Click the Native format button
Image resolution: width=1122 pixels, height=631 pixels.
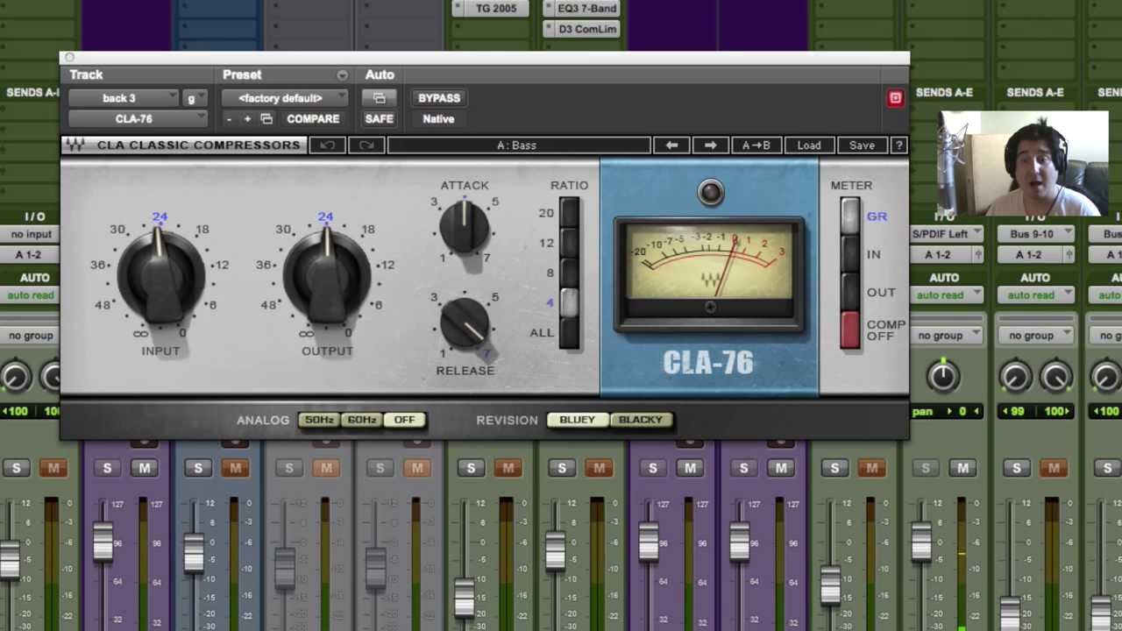point(438,119)
